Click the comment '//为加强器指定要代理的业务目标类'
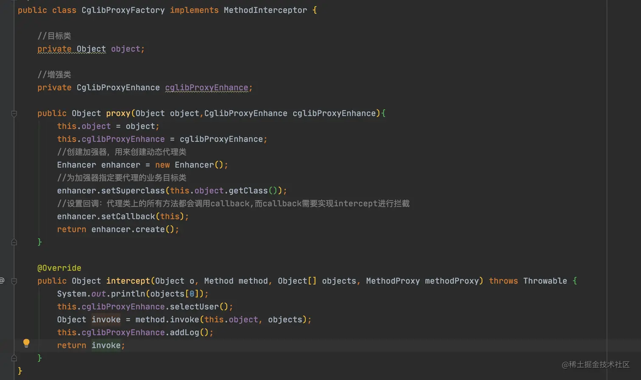This screenshot has height=380, width=641. (122, 178)
